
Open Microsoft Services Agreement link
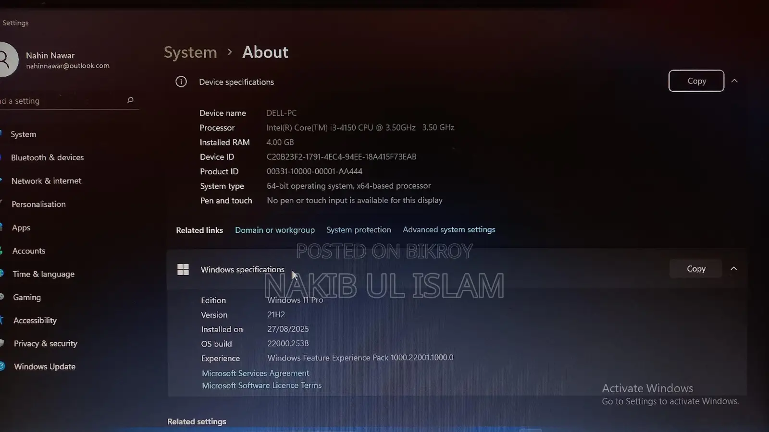tap(255, 373)
